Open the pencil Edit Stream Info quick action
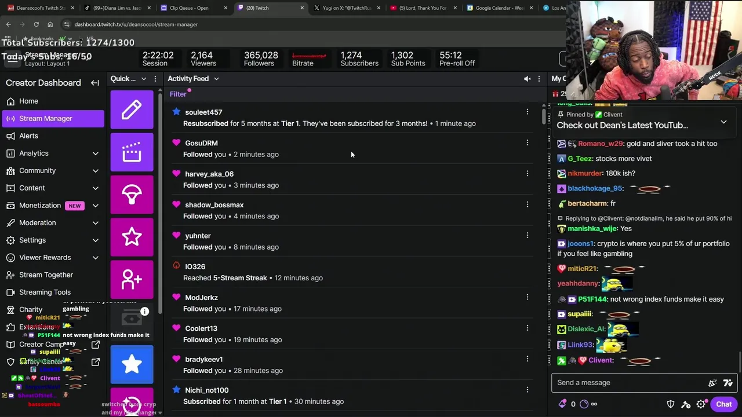 tap(132, 109)
